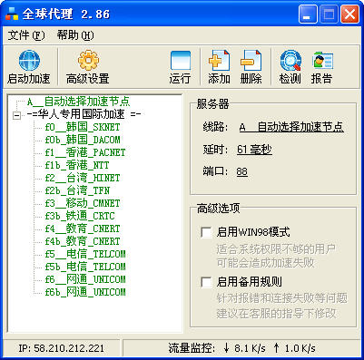Remove node using 删除 icon
Image resolution: width=364 pixels, height=360 pixels.
coord(251,61)
